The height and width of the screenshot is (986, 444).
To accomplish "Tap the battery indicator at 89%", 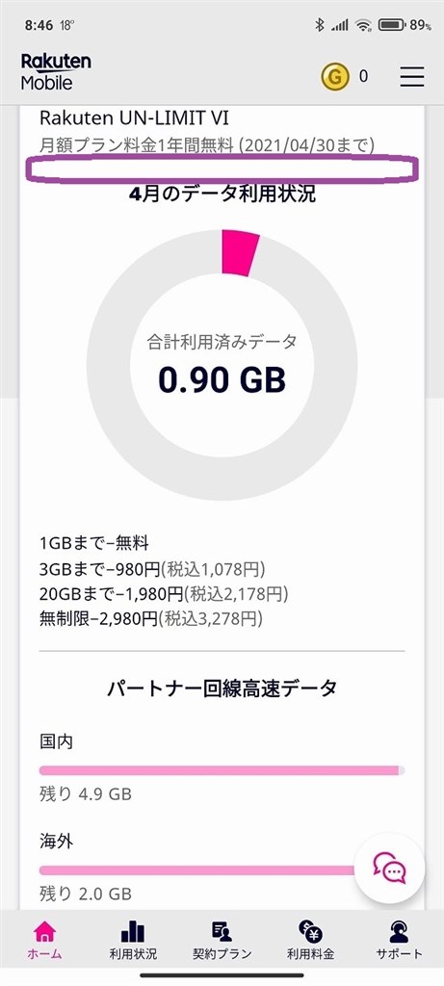I will click(405, 25).
